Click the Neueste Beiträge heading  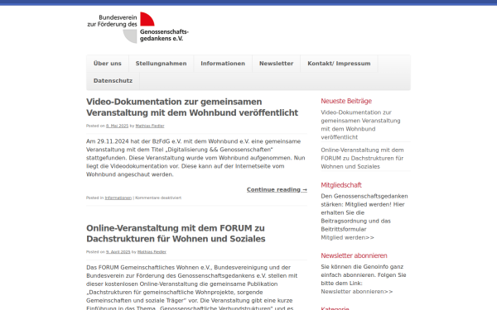click(x=346, y=101)
